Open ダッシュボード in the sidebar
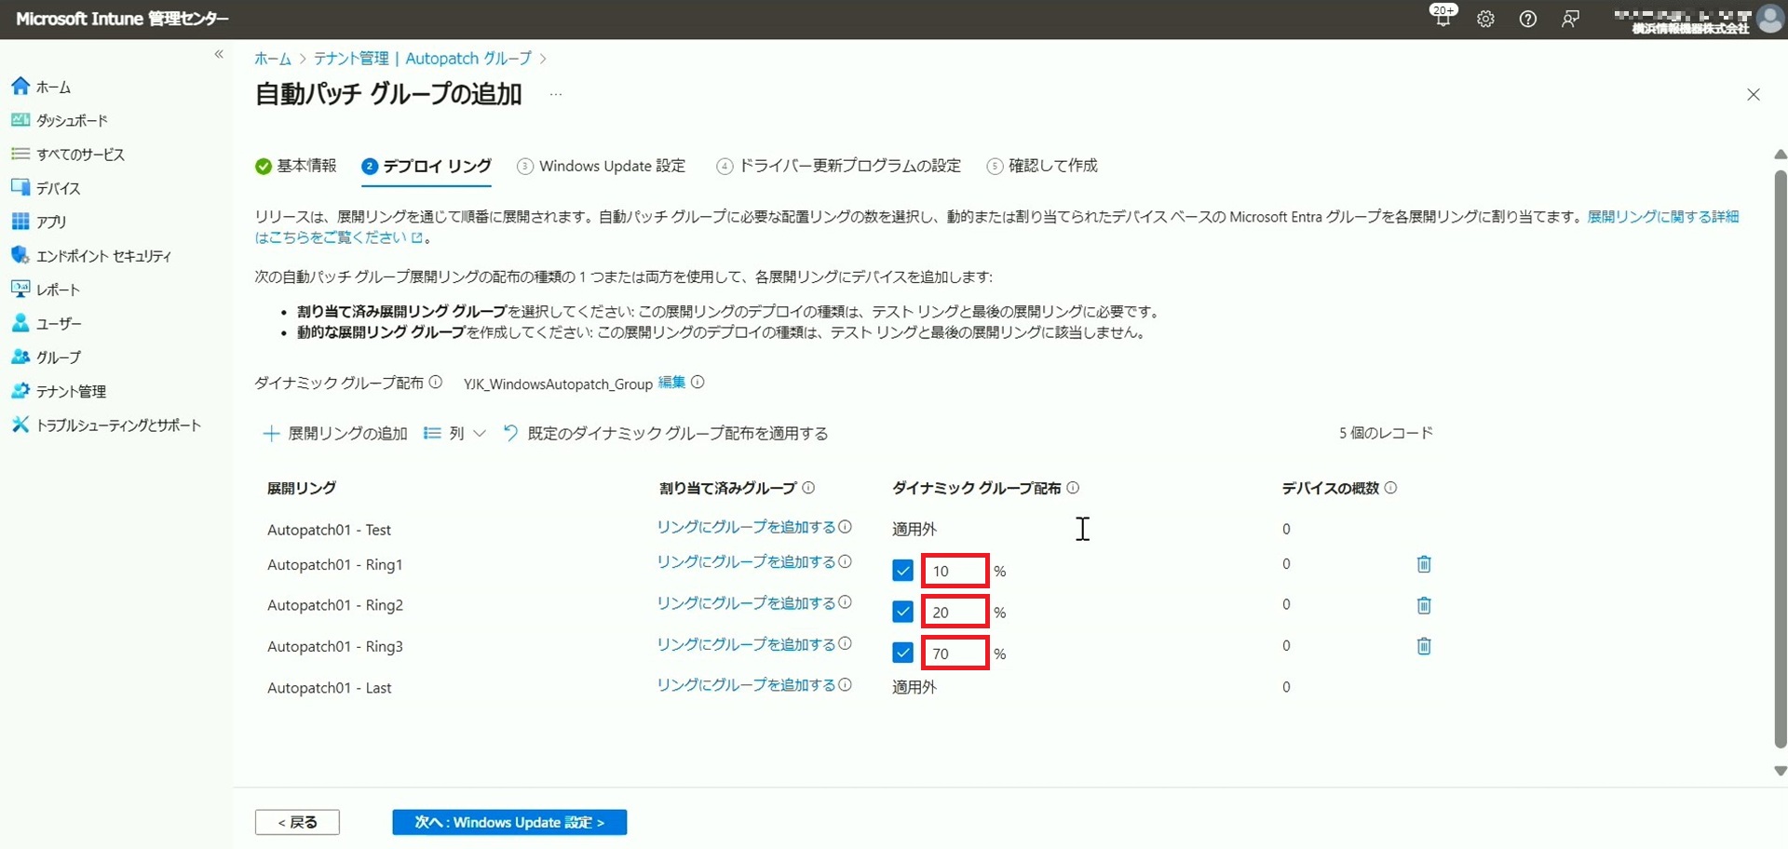Image resolution: width=1788 pixels, height=849 pixels. [x=60, y=120]
